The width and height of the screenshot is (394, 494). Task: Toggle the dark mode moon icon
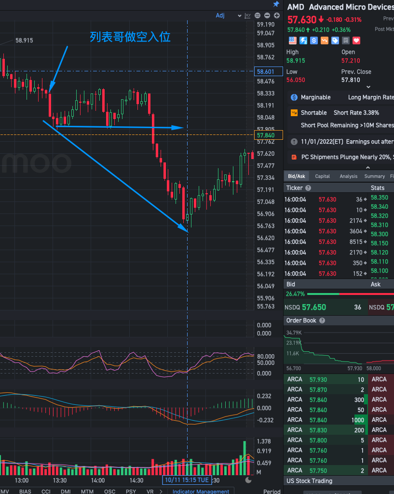[248, 480]
